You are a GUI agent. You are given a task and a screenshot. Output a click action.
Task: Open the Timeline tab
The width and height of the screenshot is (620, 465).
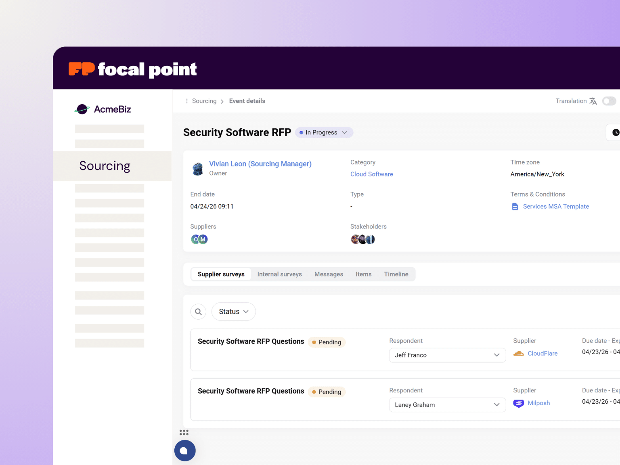point(396,274)
